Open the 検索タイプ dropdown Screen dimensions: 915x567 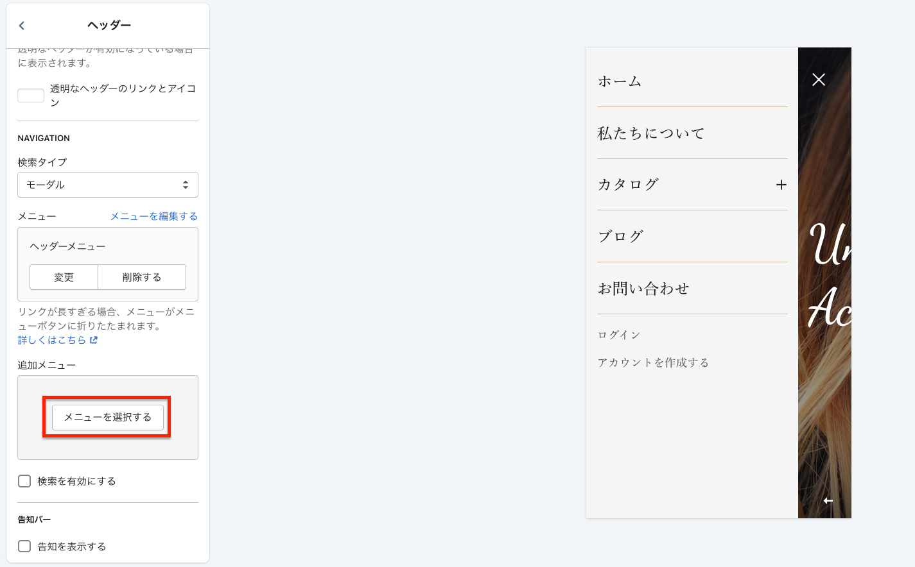coord(108,185)
